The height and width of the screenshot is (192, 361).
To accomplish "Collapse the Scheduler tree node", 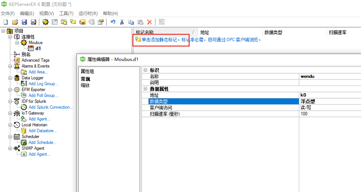I will 10,136.
